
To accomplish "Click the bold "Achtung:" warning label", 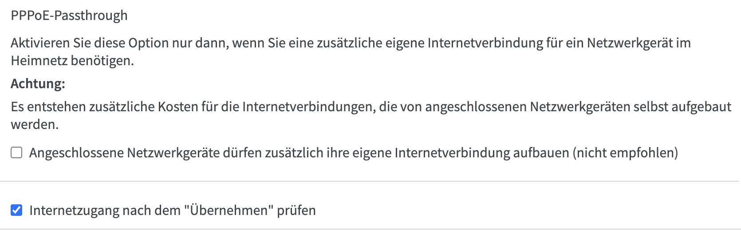I will pyautogui.click(x=38, y=84).
